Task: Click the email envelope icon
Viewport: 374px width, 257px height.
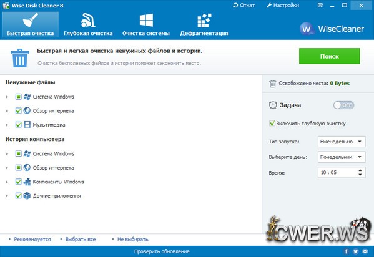Action: coord(365,251)
